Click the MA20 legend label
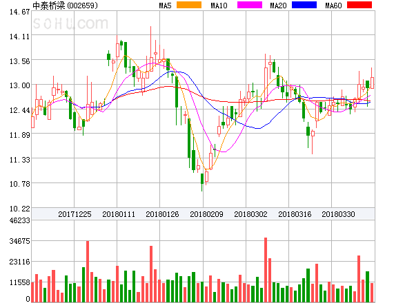The width and height of the screenshot is (414, 303). pyautogui.click(x=278, y=6)
